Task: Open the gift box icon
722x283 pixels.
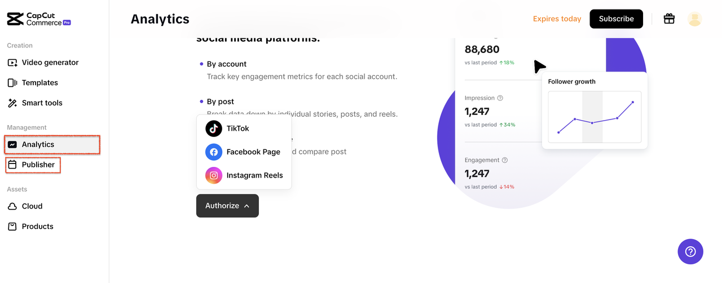Action: (669, 19)
